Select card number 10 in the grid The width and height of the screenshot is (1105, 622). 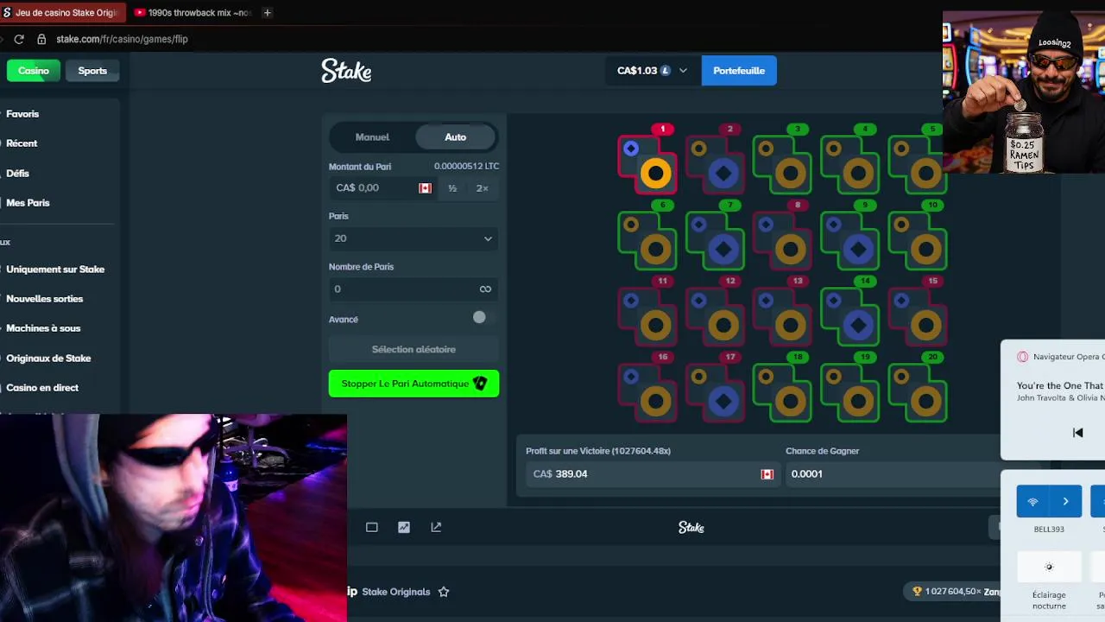[x=917, y=240]
